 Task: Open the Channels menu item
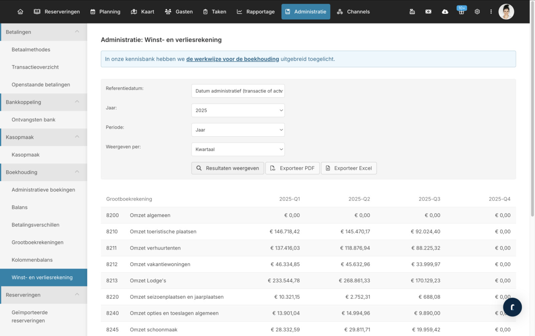(353, 12)
